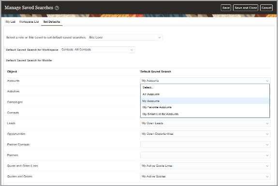The height and width of the screenshot is (186, 278).
Task: Switch to the My List tab
Action: click(x=11, y=22)
